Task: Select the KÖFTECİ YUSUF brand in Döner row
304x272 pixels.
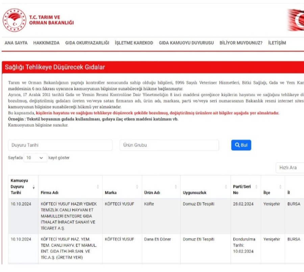Action: 120,239
